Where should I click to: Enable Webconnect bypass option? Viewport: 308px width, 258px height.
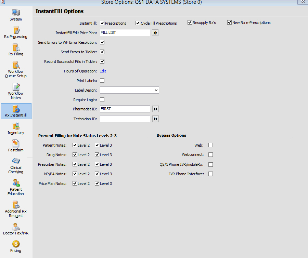tap(210, 154)
